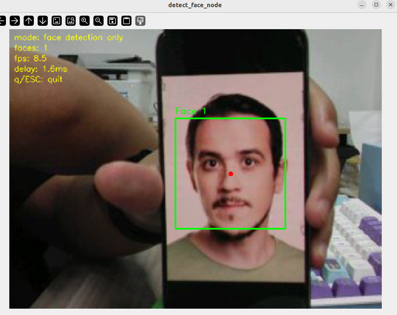Zoom out with magnifier minus icon

[x=99, y=21]
